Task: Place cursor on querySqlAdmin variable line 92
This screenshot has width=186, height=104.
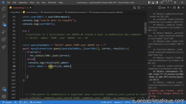Action: 40,45
